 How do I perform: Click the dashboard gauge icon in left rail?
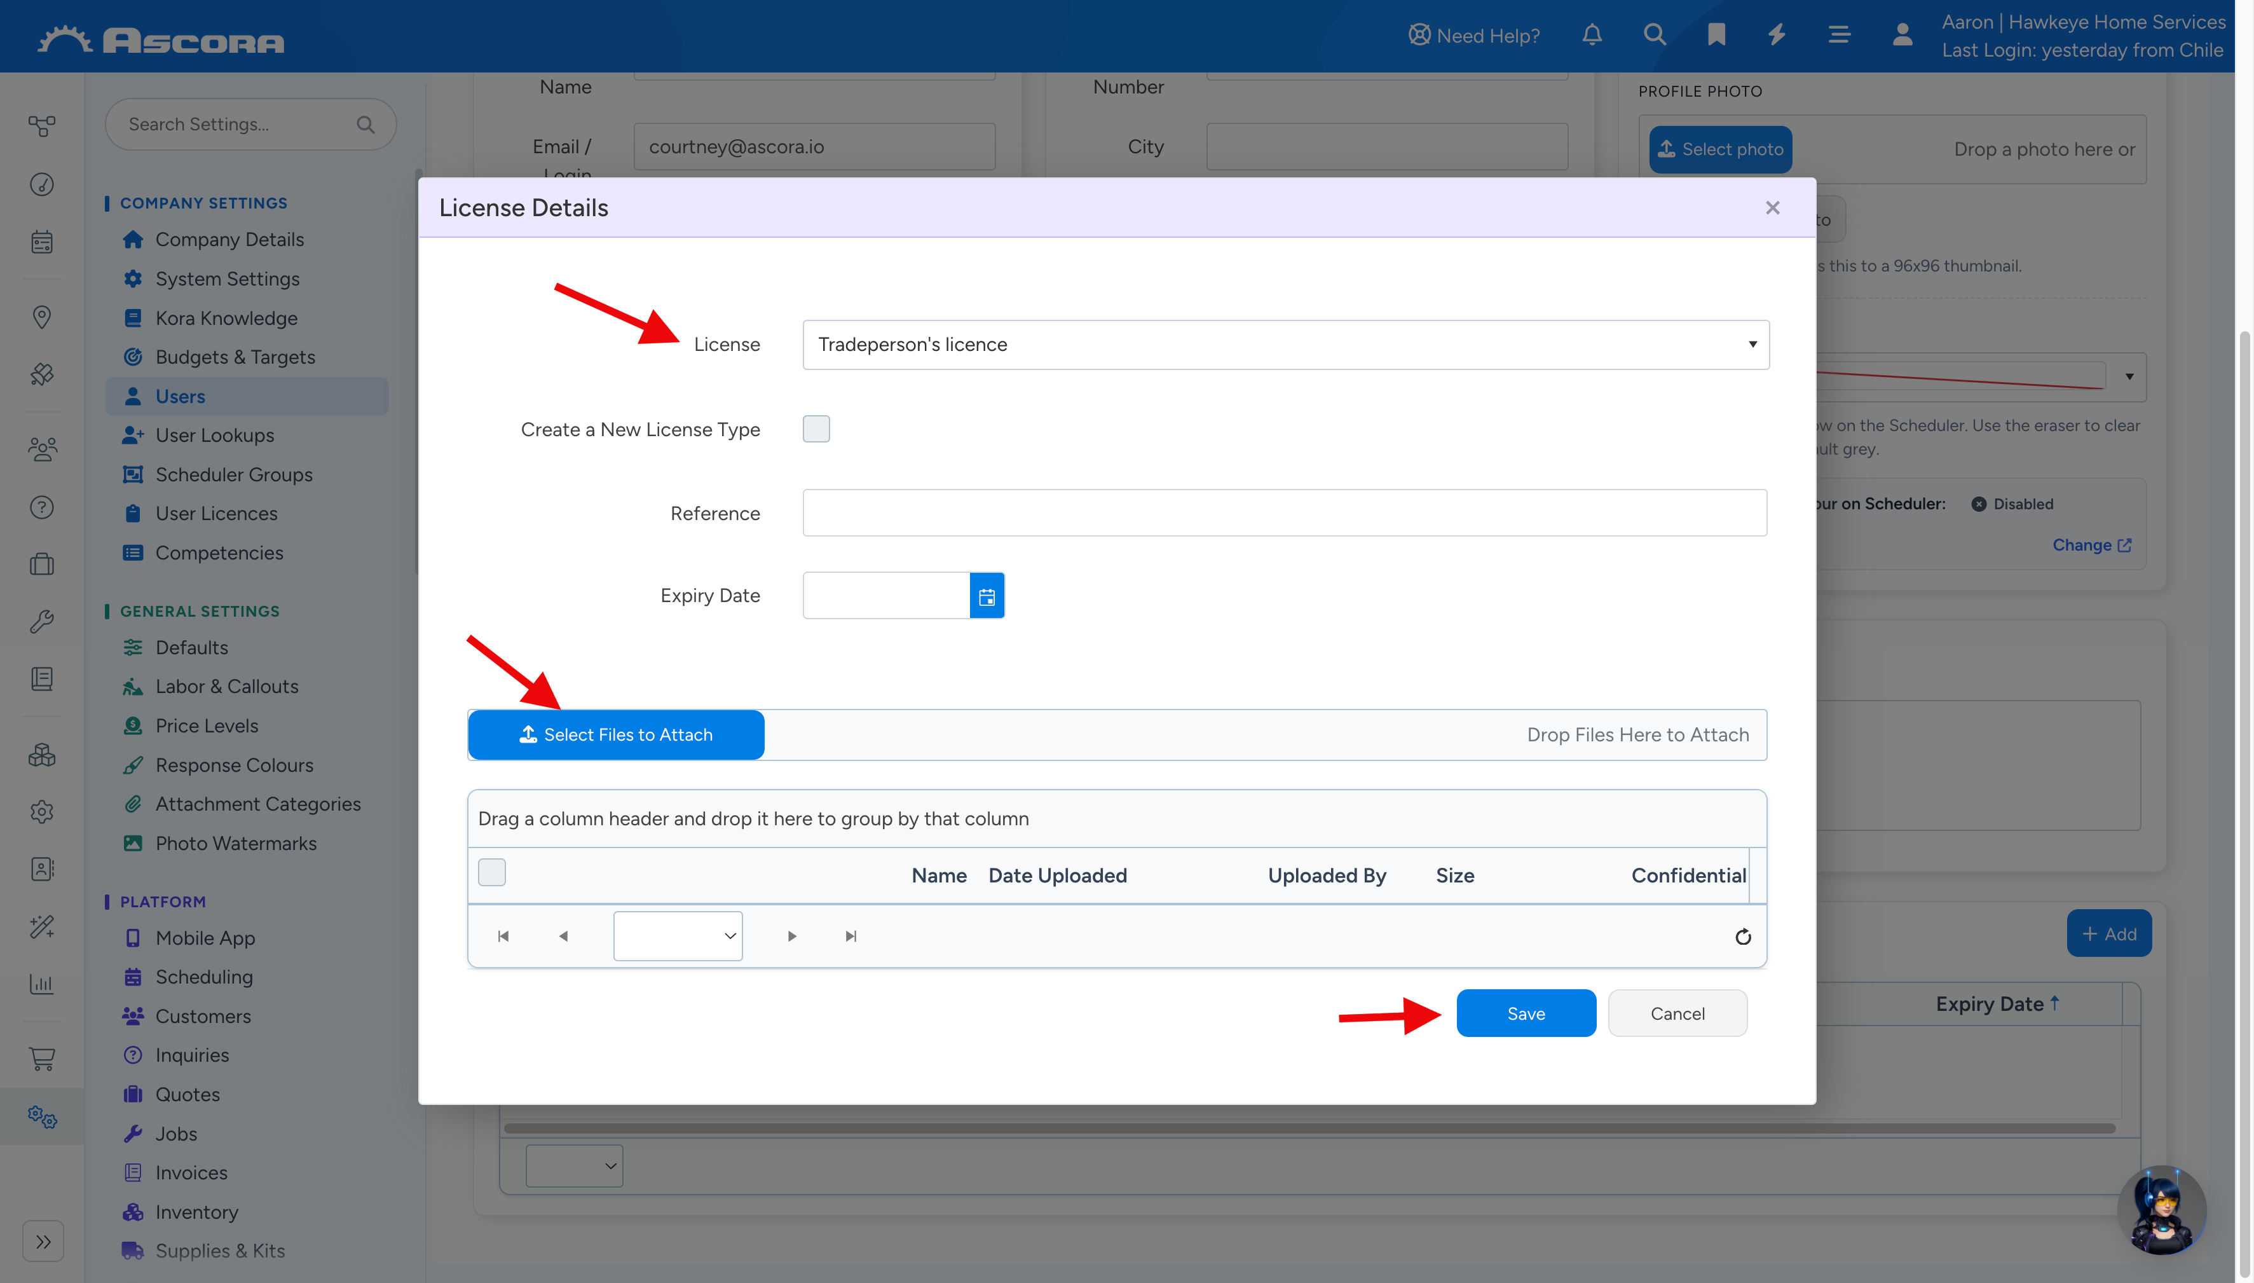pos(41,184)
